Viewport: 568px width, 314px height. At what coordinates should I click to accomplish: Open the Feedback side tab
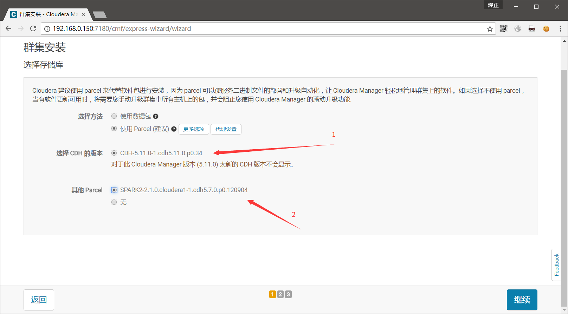click(x=556, y=265)
